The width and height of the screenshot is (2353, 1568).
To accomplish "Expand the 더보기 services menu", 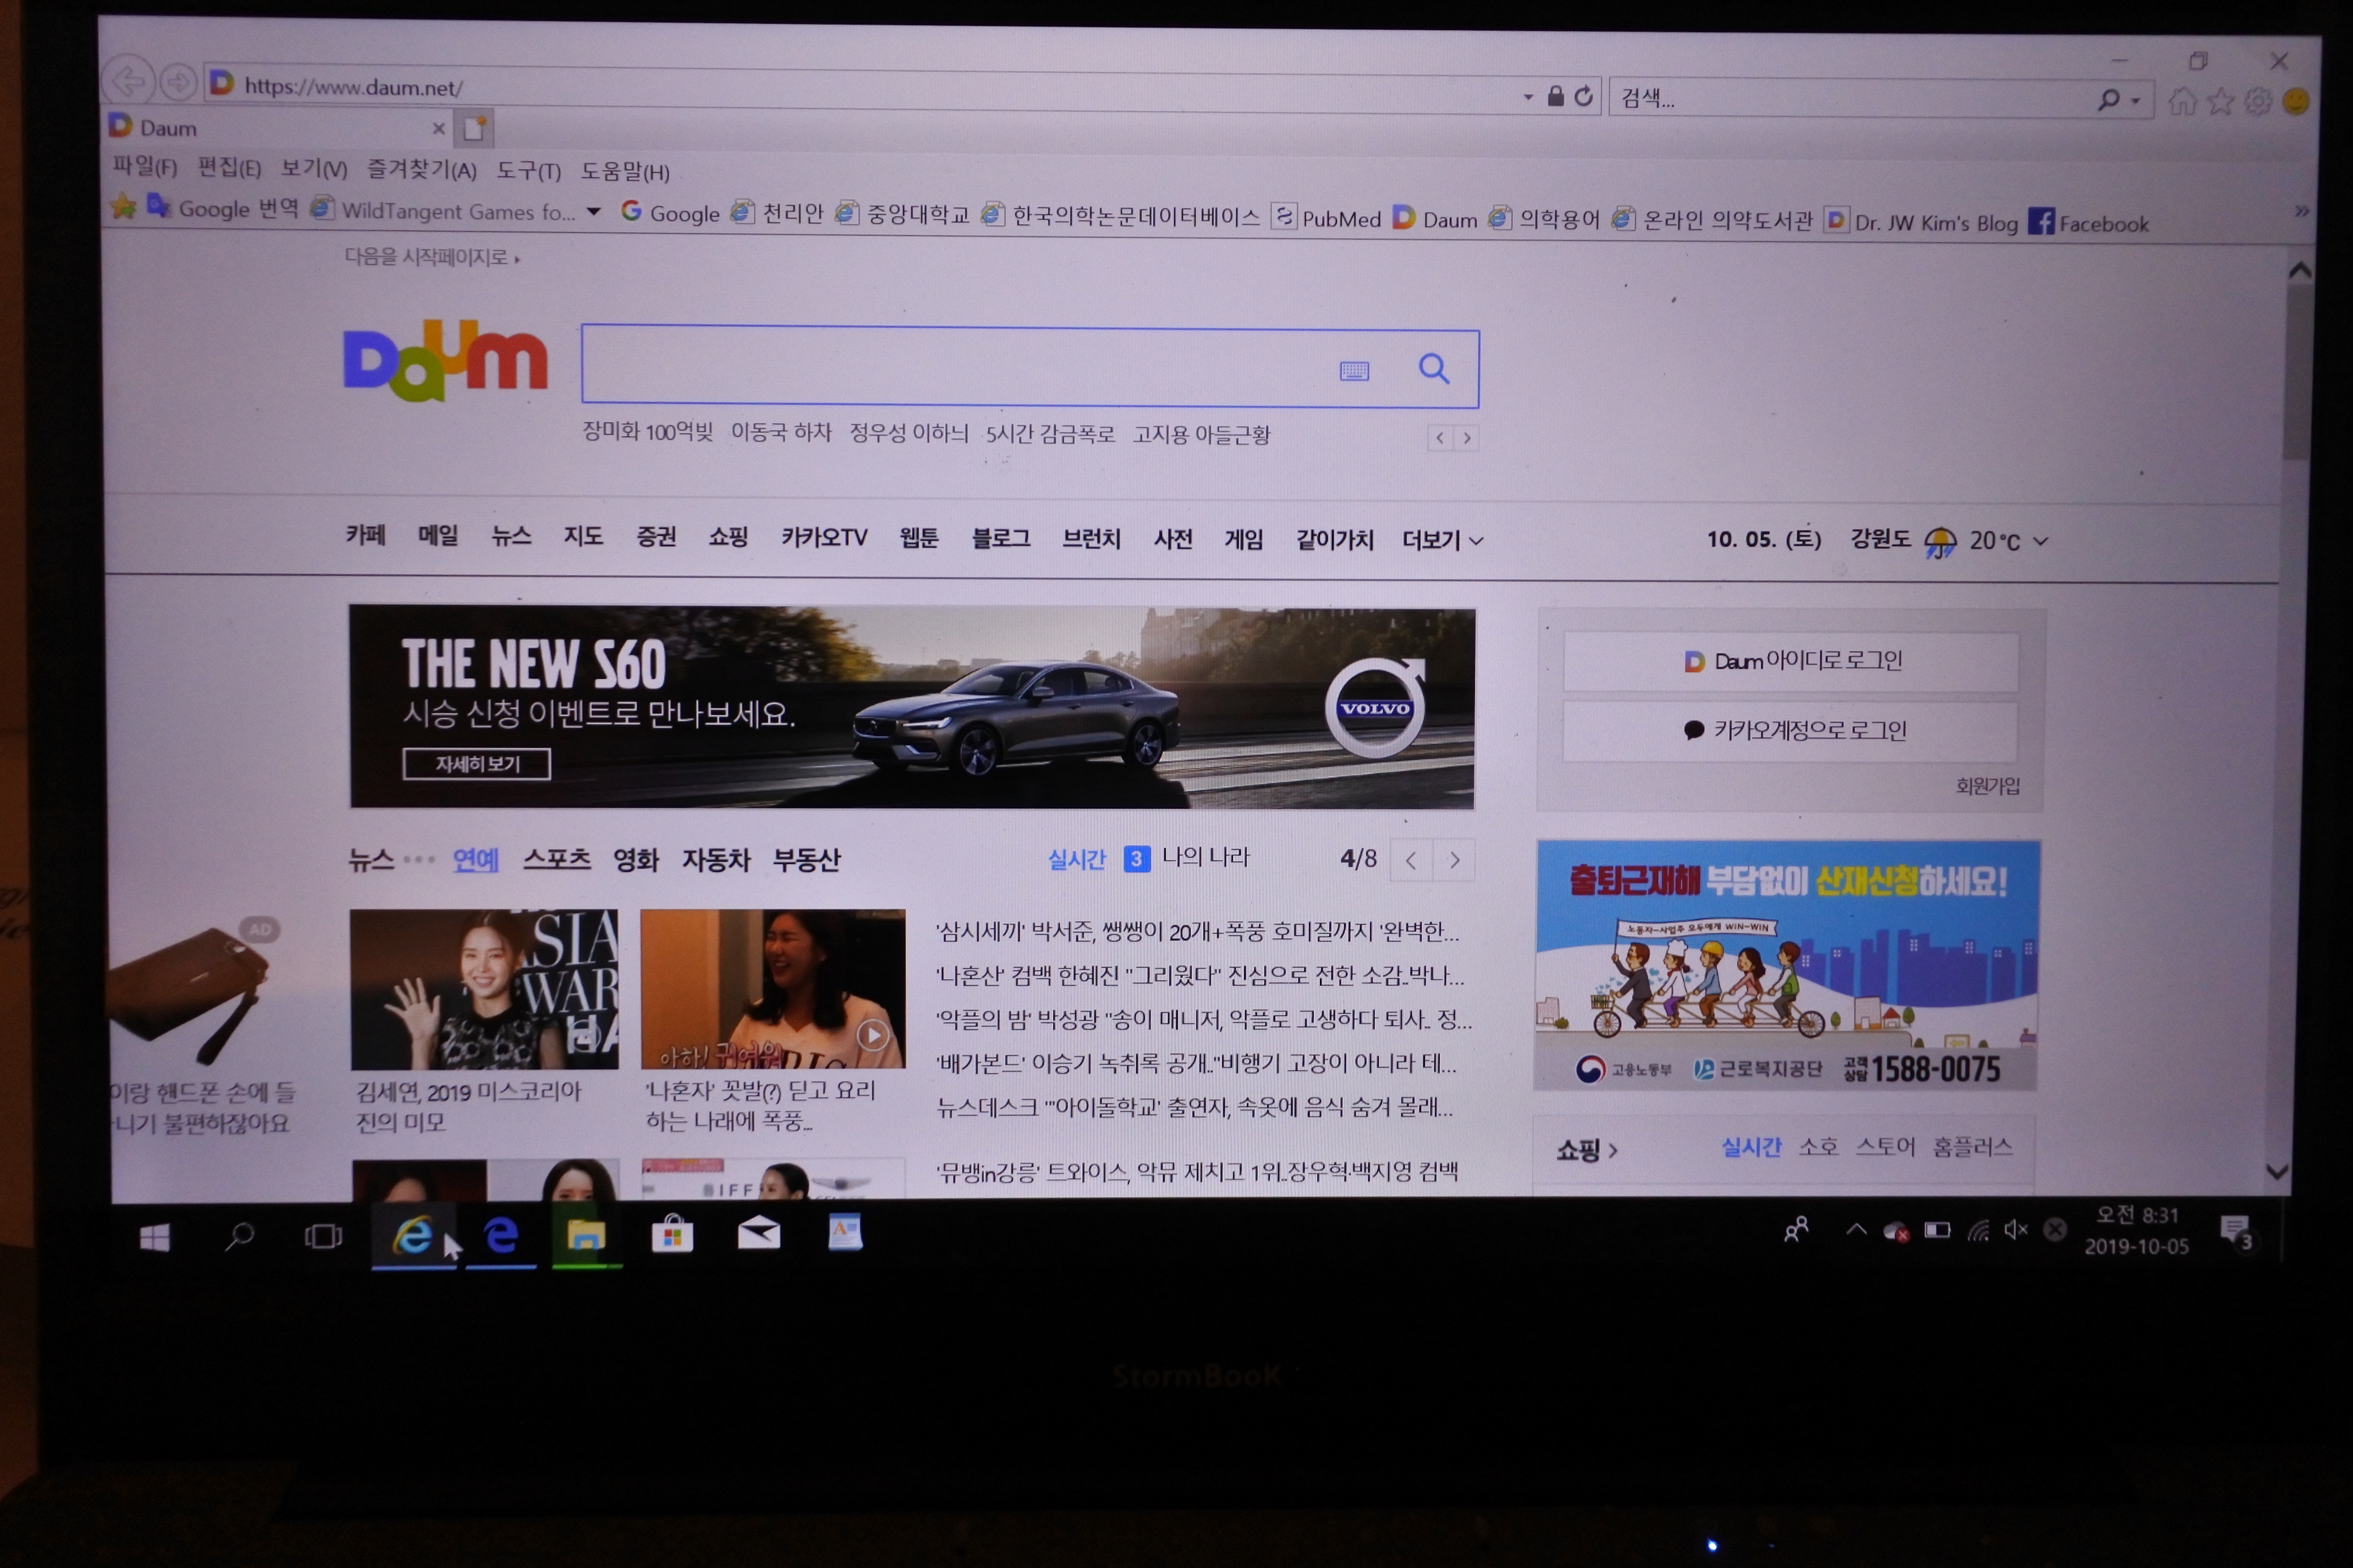I will coord(1442,540).
